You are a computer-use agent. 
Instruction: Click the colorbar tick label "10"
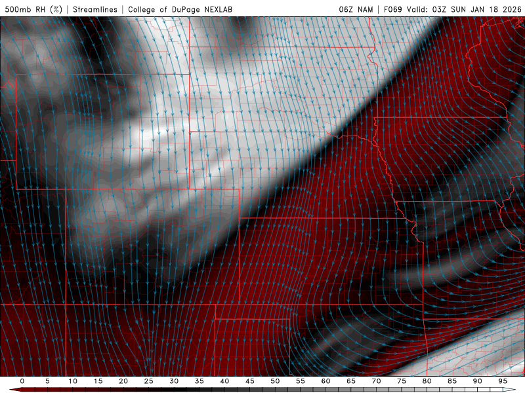pos(73,381)
